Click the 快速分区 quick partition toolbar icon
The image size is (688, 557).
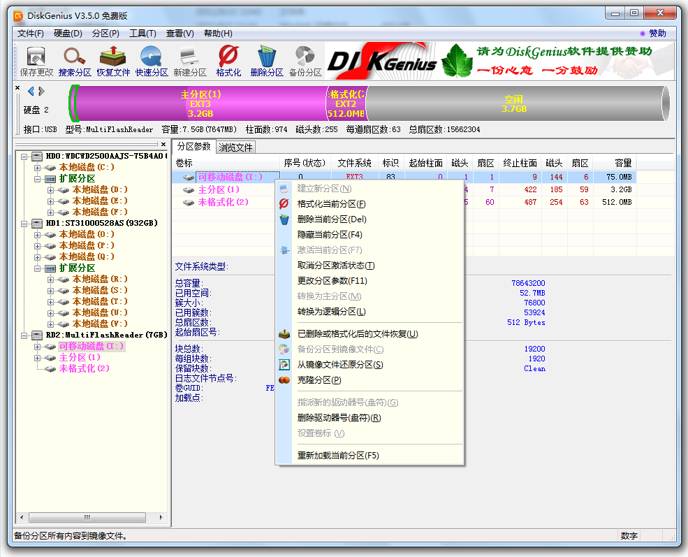(152, 61)
